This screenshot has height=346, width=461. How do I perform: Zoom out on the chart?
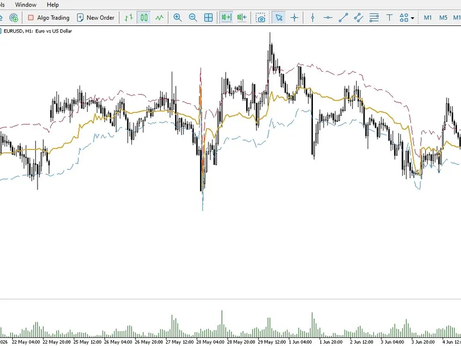point(193,18)
